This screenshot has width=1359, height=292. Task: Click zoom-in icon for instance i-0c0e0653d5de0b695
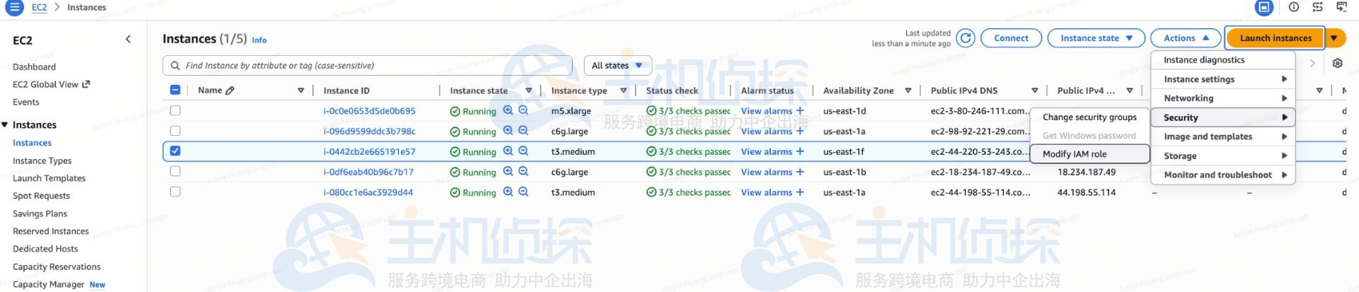tap(508, 110)
